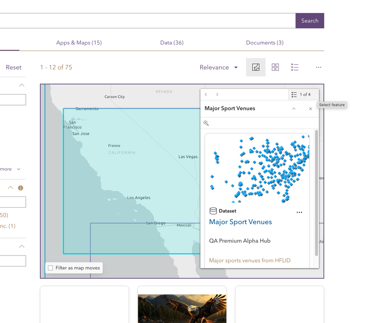
Task: Switch to map view layout
Action: pyautogui.click(x=256, y=67)
